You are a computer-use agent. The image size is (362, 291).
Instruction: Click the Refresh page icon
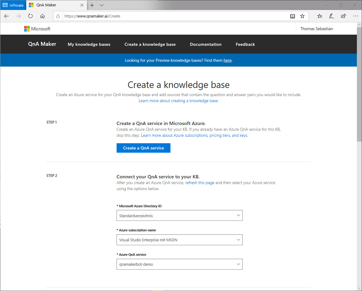(30, 16)
